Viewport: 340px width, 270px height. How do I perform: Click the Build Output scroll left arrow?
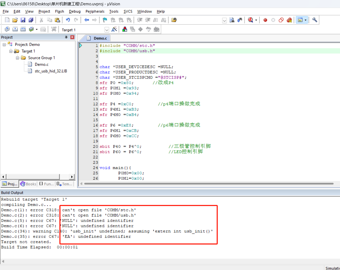(x=3, y=262)
